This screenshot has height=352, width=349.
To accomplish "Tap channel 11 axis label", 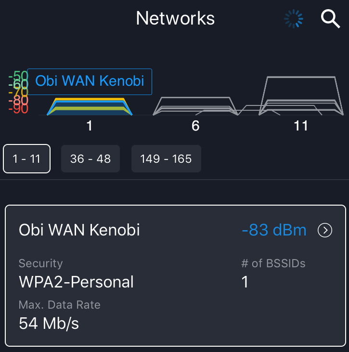I will click(x=301, y=126).
